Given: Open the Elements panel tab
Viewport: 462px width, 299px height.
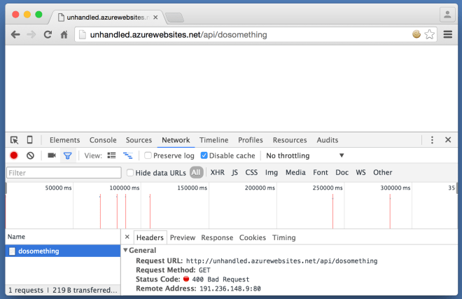Looking at the screenshot, I should pos(65,140).
